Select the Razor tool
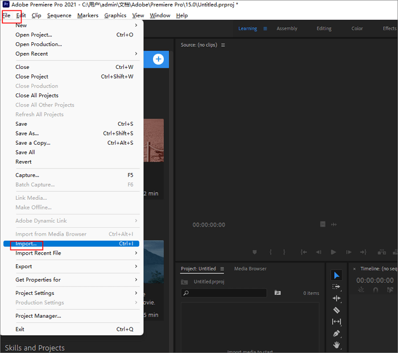Image resolution: width=398 pixels, height=353 pixels. pyautogui.click(x=337, y=310)
